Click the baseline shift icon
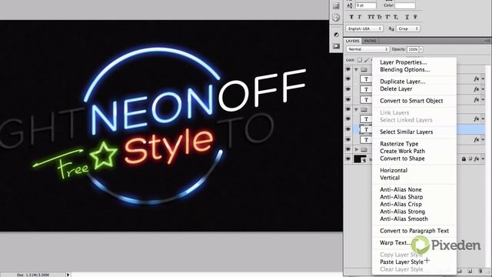Viewport: 492px width, 277px height. pyautogui.click(x=350, y=5)
